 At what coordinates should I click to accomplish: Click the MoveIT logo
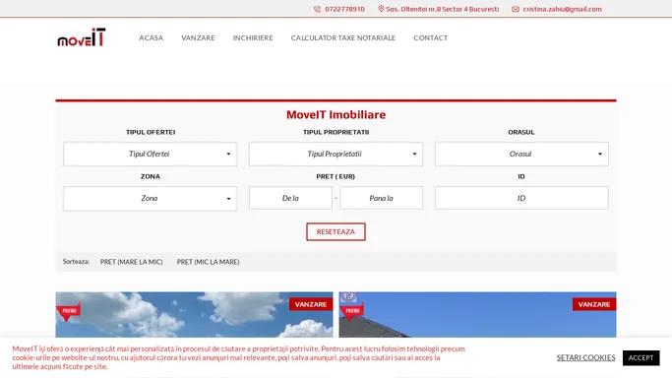[x=82, y=37]
